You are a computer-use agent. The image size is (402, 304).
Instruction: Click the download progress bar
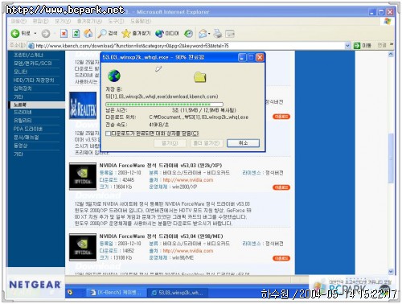(164, 105)
